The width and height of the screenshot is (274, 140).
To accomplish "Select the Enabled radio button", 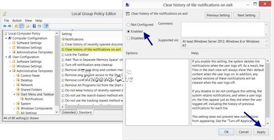I will point(129,31).
